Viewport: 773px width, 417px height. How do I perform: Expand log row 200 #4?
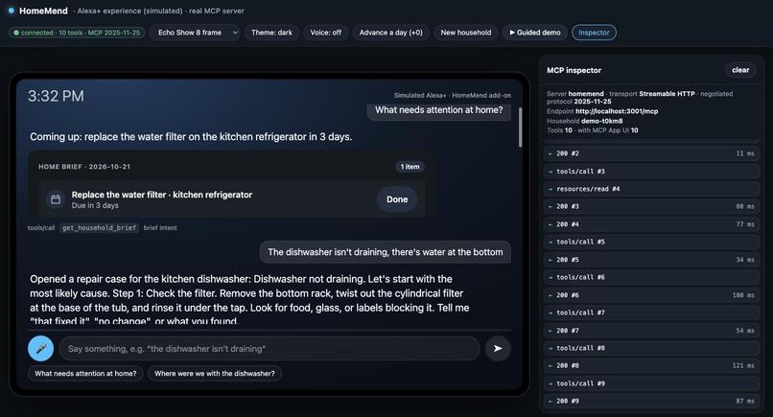point(651,224)
